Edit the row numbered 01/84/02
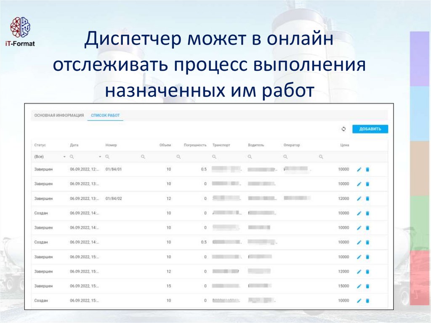This screenshot has height=323, width=431. (x=359, y=199)
